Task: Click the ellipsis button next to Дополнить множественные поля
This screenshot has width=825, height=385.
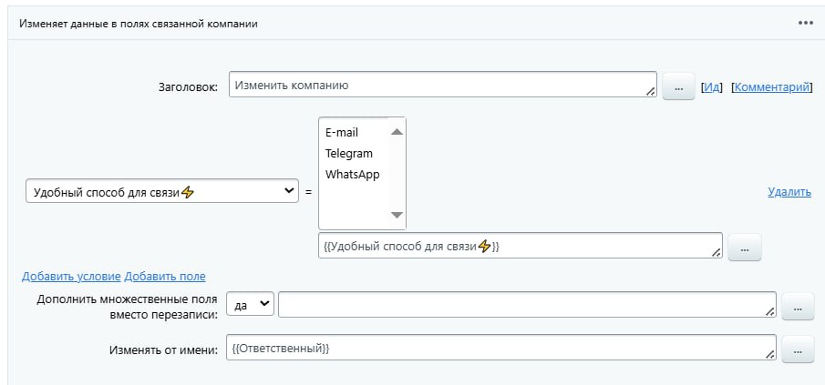Action: [x=798, y=308]
